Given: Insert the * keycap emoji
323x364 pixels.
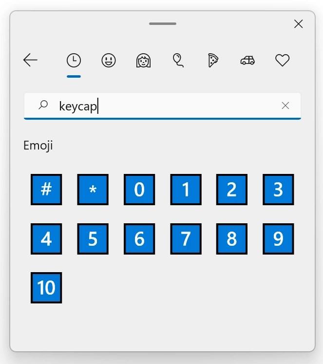Looking at the screenshot, I should tap(93, 190).
